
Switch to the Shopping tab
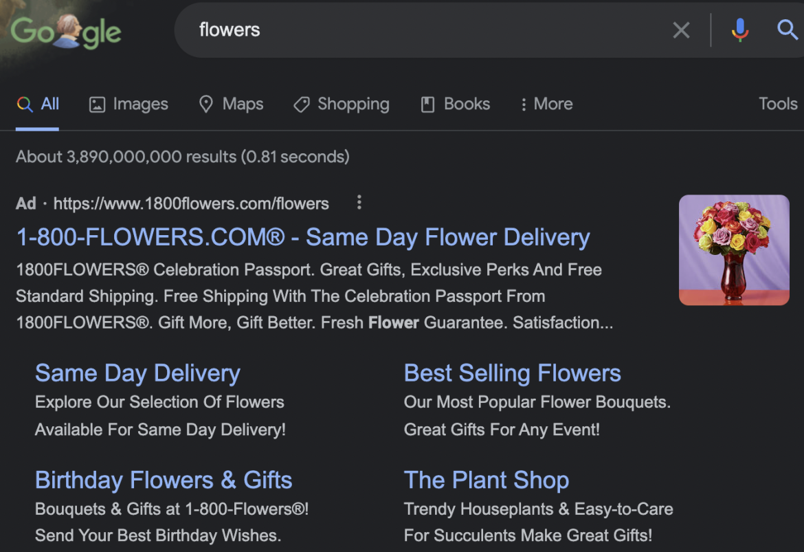(x=342, y=104)
